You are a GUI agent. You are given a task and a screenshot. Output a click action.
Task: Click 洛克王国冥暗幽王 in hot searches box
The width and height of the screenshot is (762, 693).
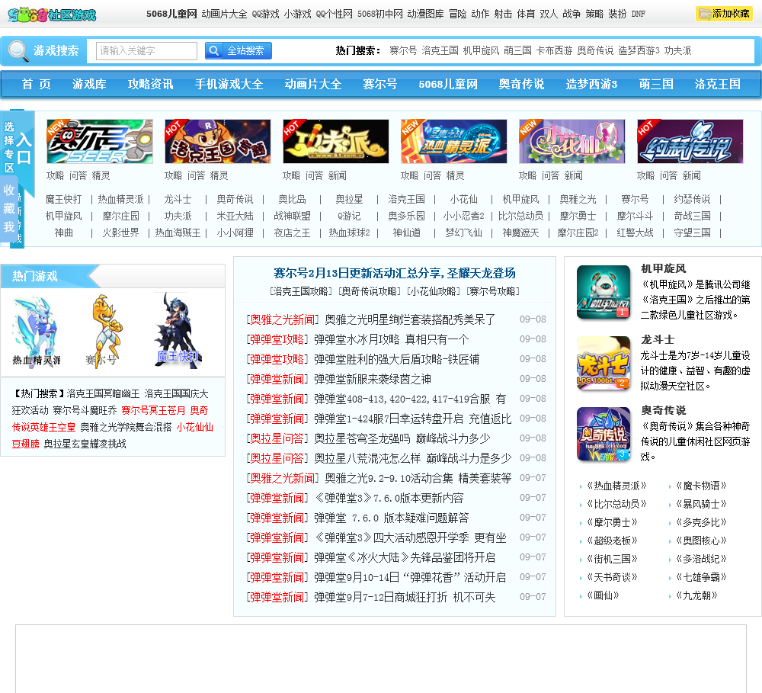pyautogui.click(x=103, y=394)
